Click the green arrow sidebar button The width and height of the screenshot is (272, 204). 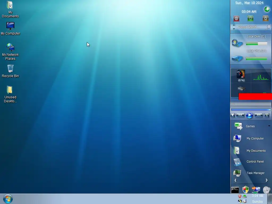tap(267, 9)
